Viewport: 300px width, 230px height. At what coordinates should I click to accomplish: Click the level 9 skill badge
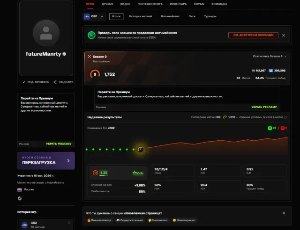95,74
